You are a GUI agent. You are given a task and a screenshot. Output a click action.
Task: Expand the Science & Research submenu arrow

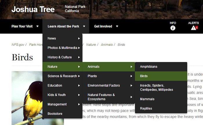coord(79,76)
